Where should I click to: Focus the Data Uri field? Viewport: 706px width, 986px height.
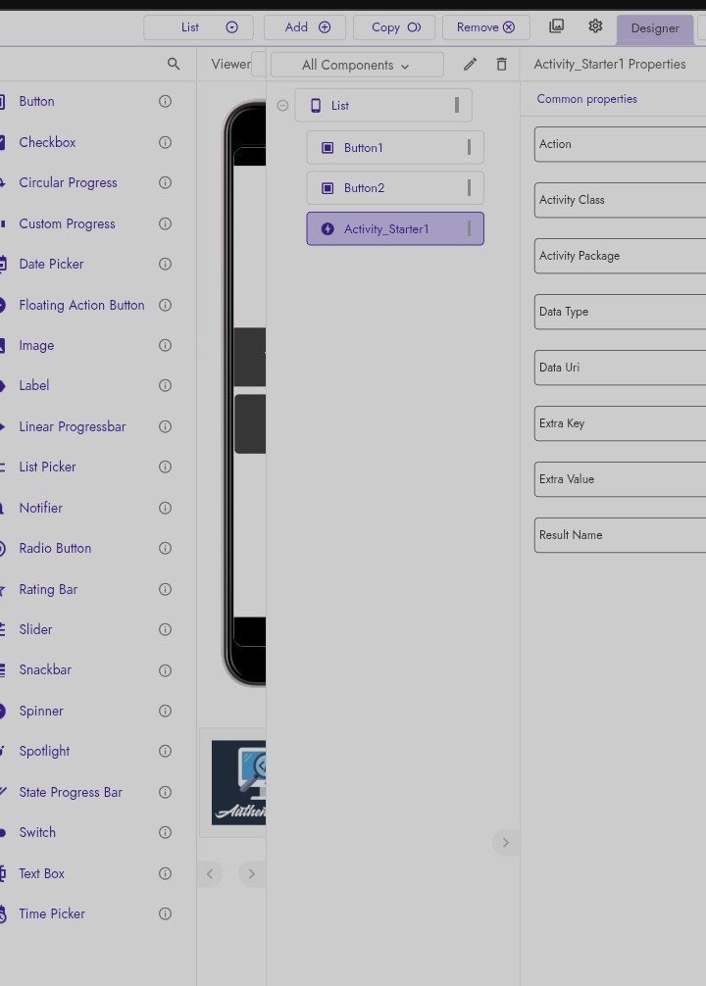(621, 368)
